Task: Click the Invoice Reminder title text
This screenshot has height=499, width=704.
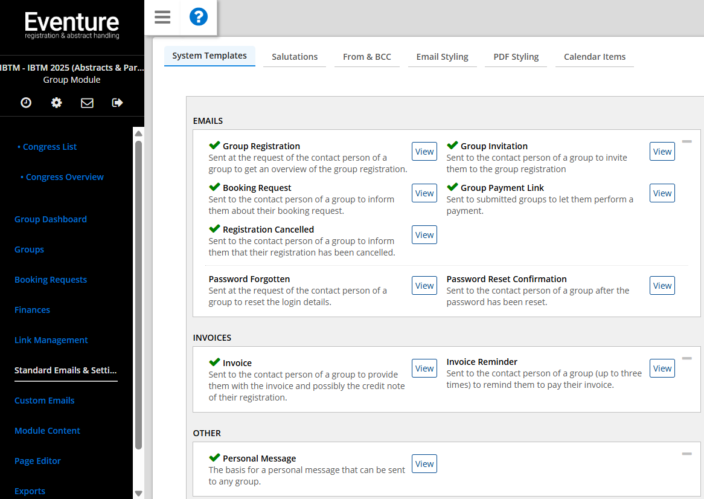Action: click(482, 361)
